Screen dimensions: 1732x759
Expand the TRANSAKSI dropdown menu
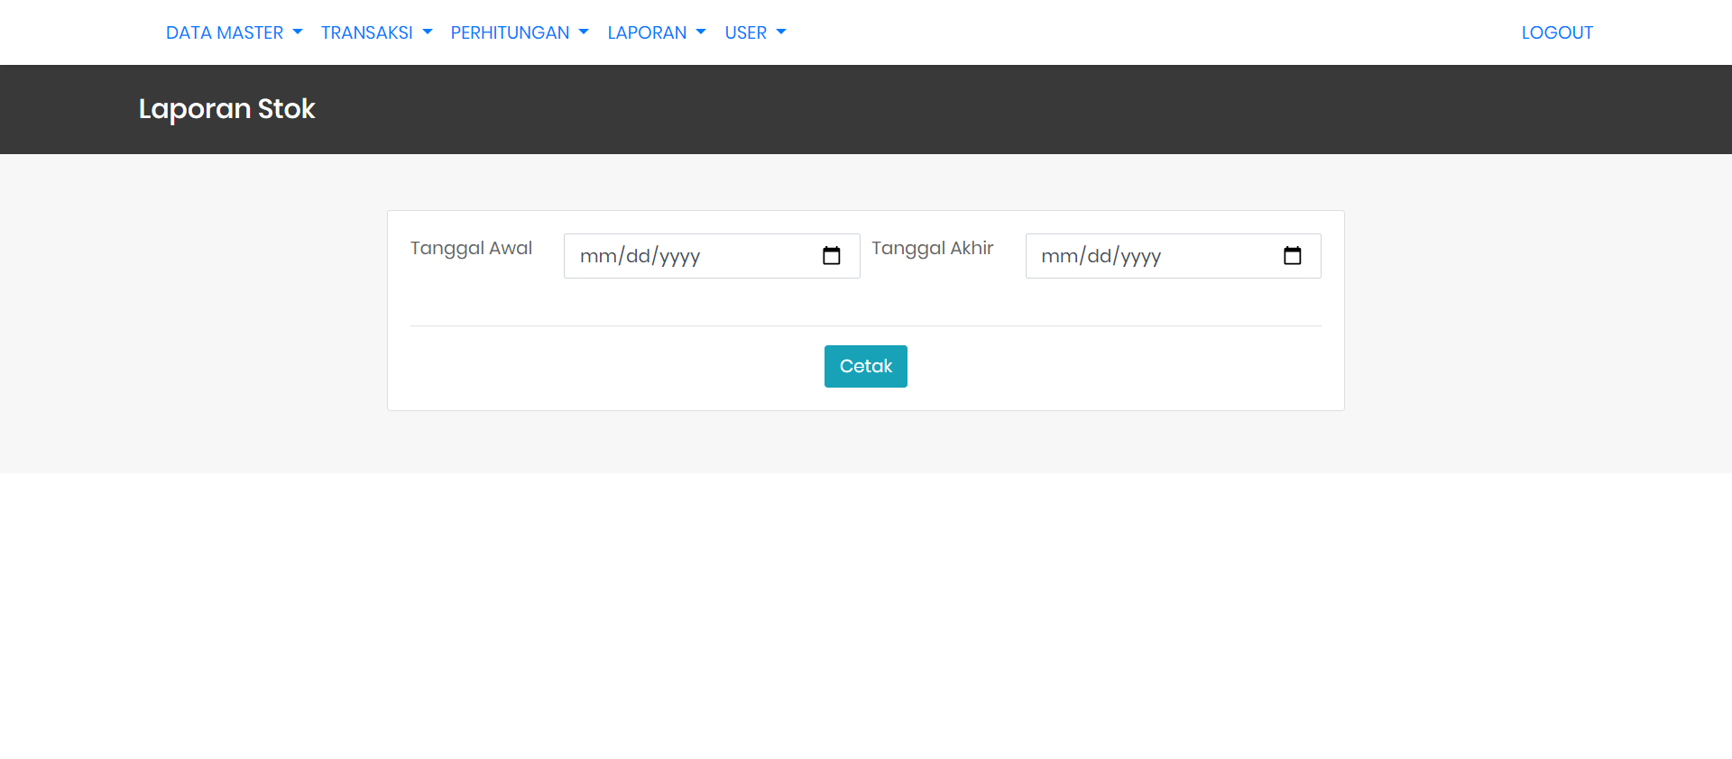coord(376,32)
